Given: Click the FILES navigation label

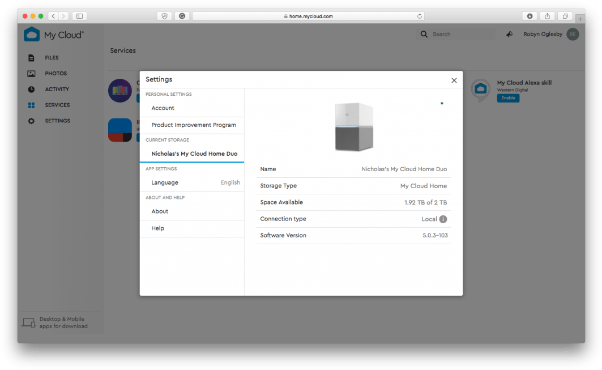Looking at the screenshot, I should [x=52, y=58].
